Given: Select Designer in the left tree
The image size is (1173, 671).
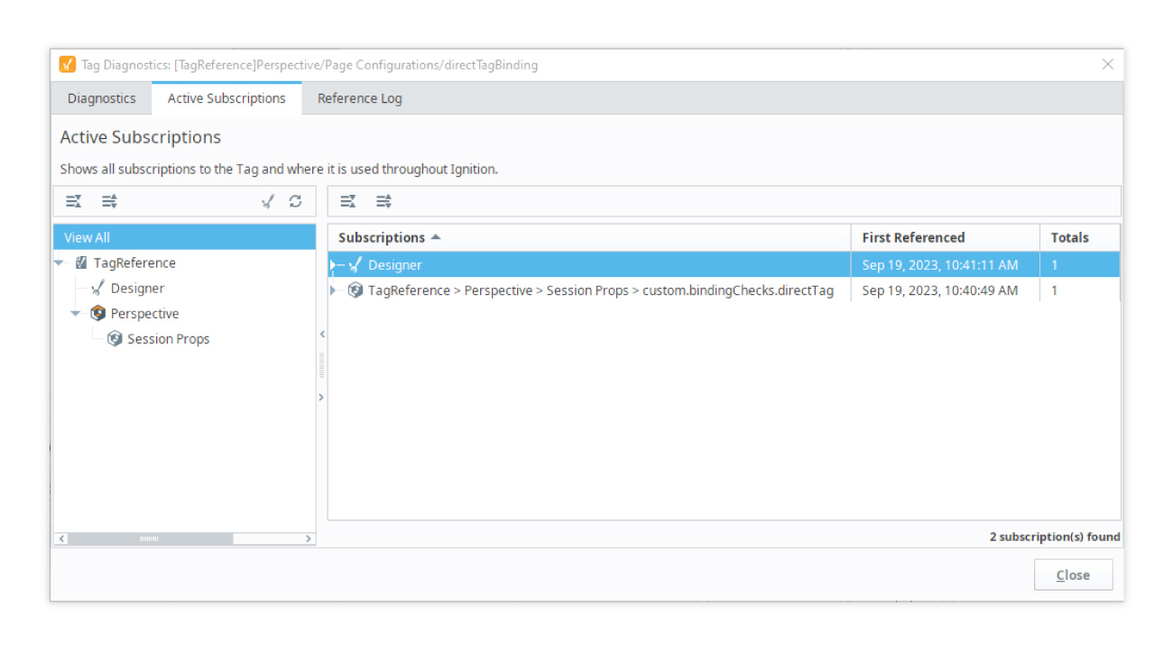Looking at the screenshot, I should (137, 289).
